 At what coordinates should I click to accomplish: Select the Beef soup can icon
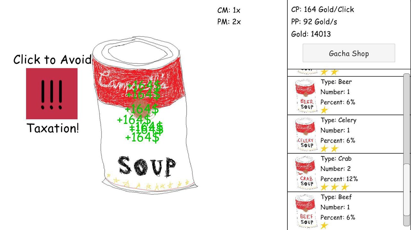306,211
